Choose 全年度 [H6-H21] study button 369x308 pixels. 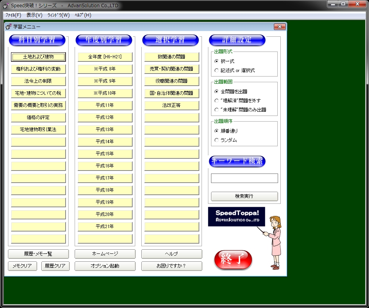click(x=105, y=57)
